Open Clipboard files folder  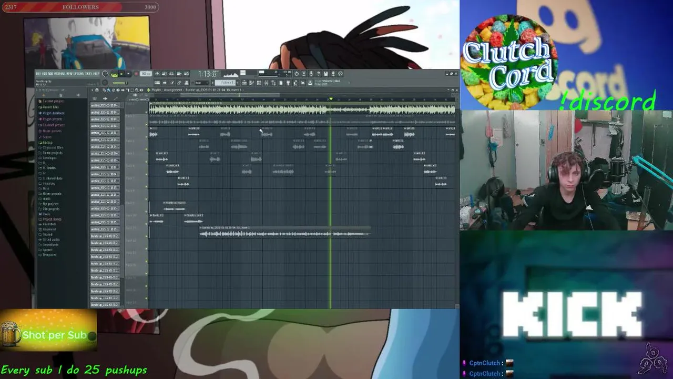tap(52, 147)
